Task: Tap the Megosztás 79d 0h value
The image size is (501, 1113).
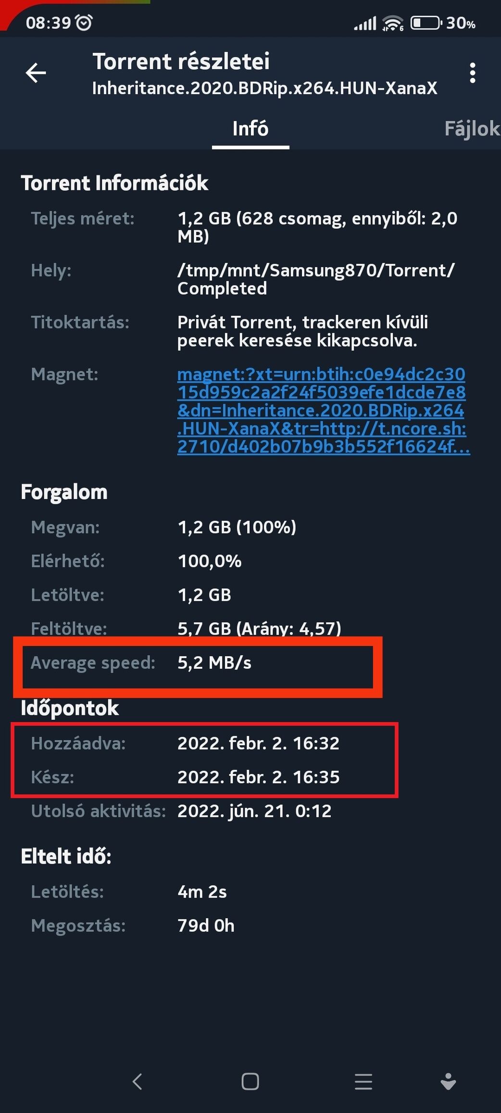Action: click(x=206, y=925)
